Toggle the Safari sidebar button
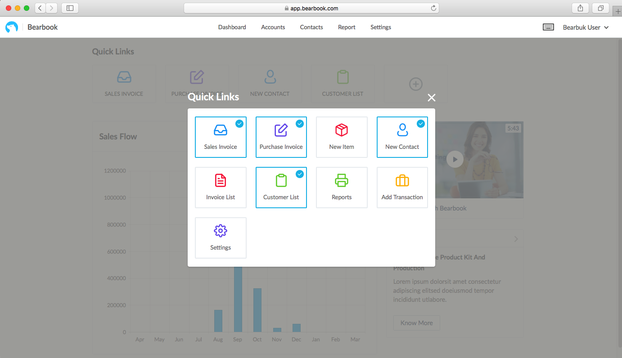Viewport: 622px width, 358px height. pos(70,8)
